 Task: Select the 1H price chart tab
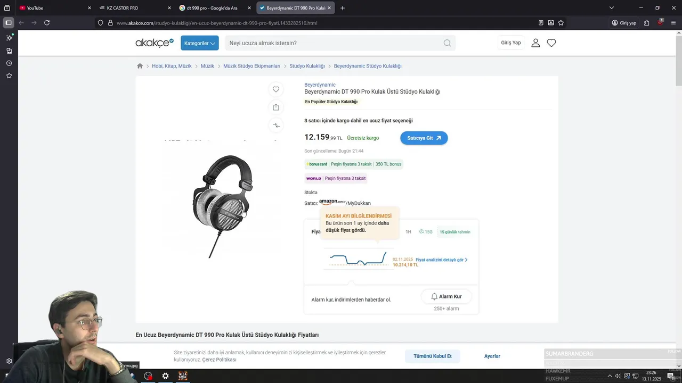pyautogui.click(x=408, y=232)
